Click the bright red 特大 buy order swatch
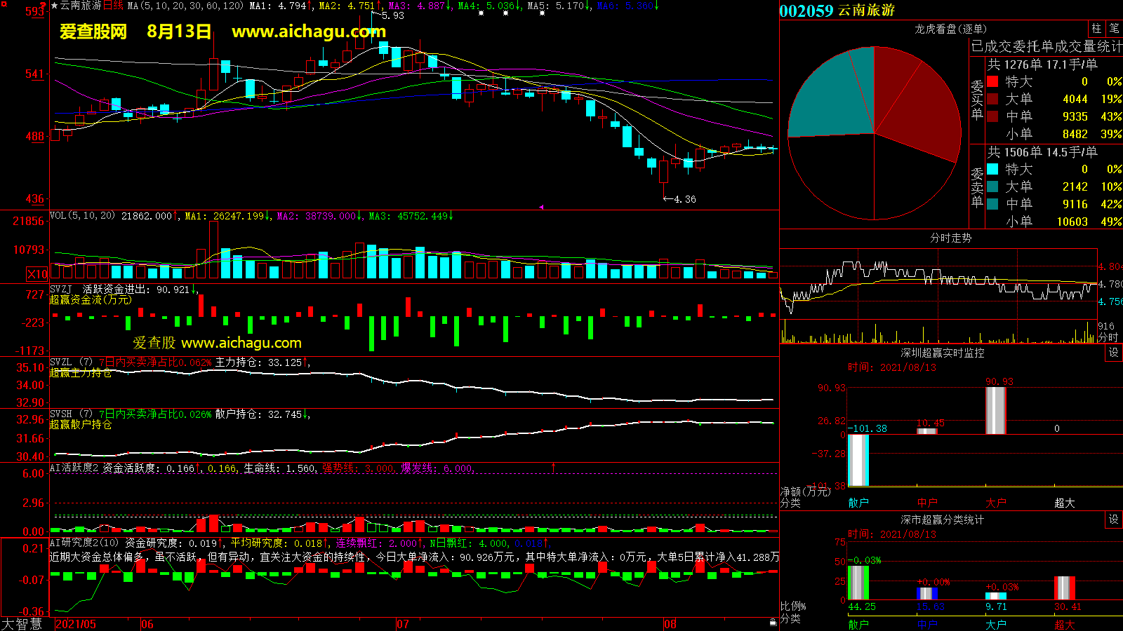This screenshot has height=631, width=1123. (x=992, y=81)
